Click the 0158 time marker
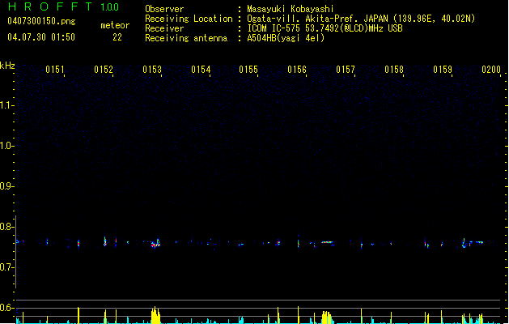The width and height of the screenshot is (509, 324). click(394, 70)
